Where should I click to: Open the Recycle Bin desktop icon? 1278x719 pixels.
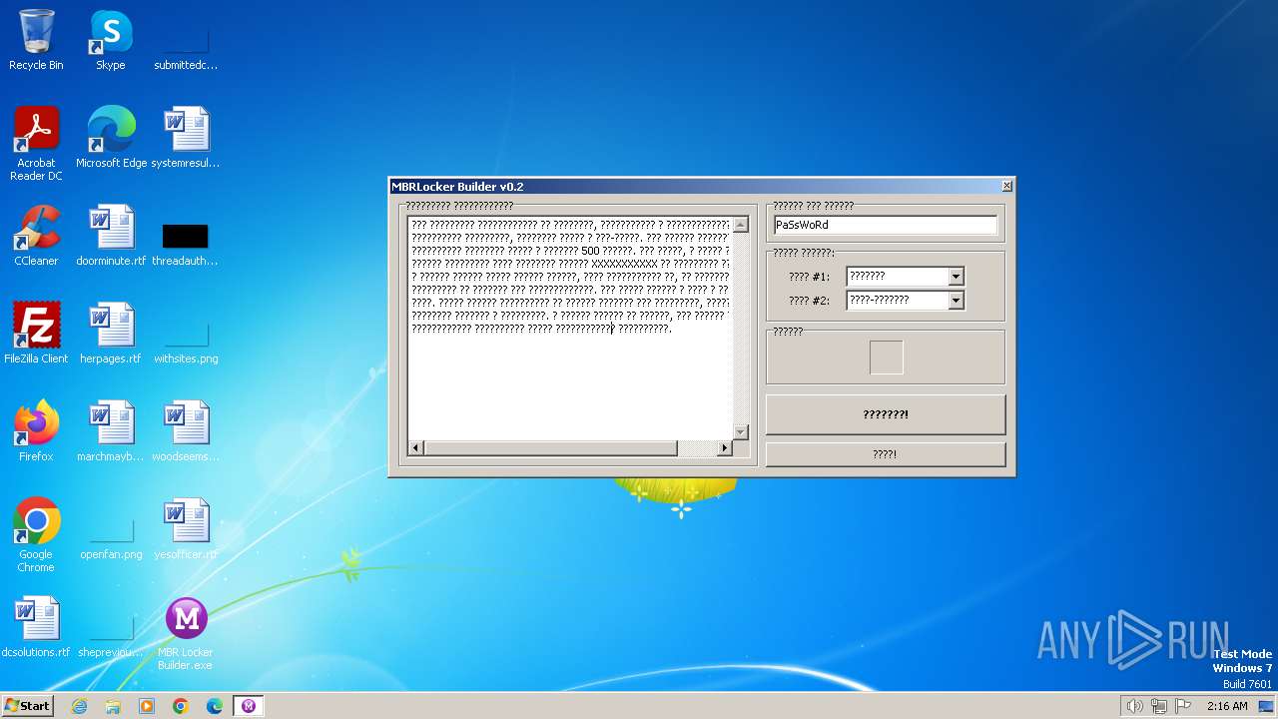[36, 40]
